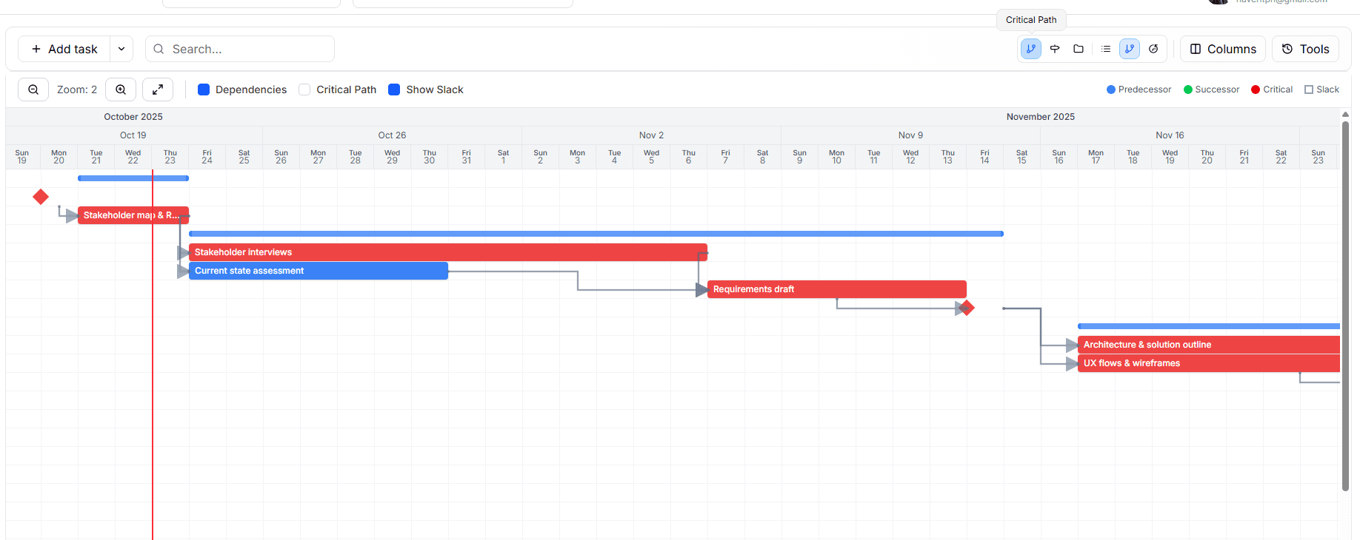
Task: Click the blue Predecessor legend dot
Action: pyautogui.click(x=1111, y=90)
